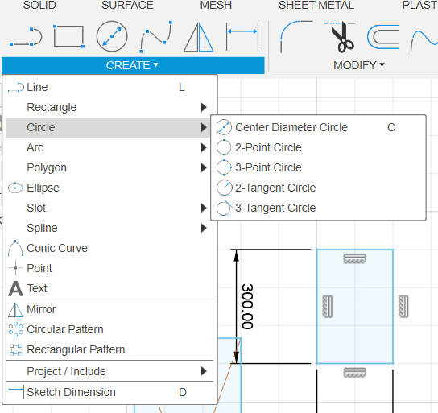438x413 pixels.
Task: Click the horizontal constraint glyph atop rectangle
Action: coord(355,258)
